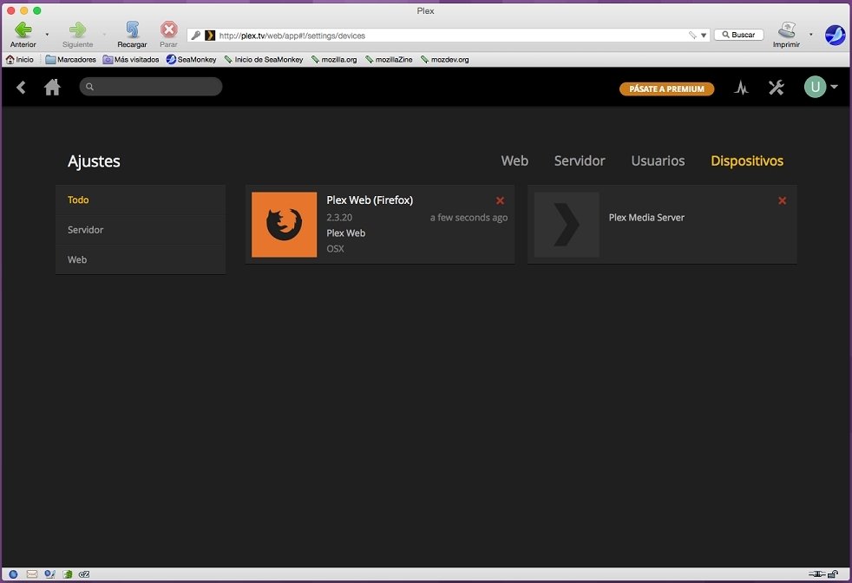Filter devices by Servidor in sidebar
Viewport: 852px width, 583px height.
click(141, 230)
